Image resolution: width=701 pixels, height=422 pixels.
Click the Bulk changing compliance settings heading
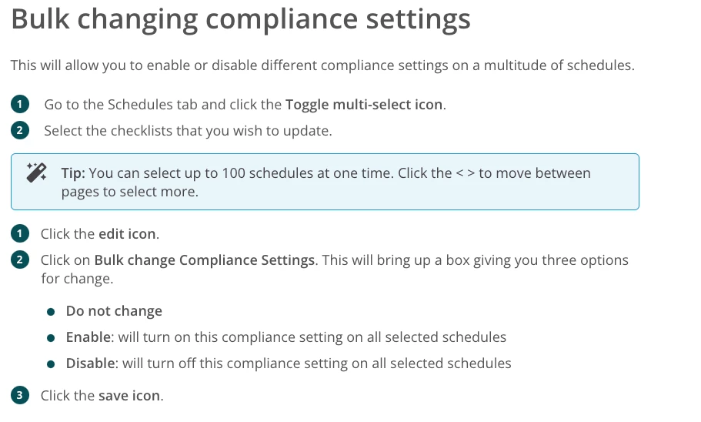coord(241,18)
